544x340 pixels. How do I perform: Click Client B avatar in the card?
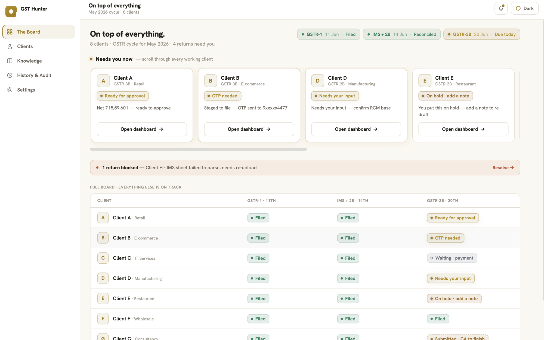coord(211,81)
